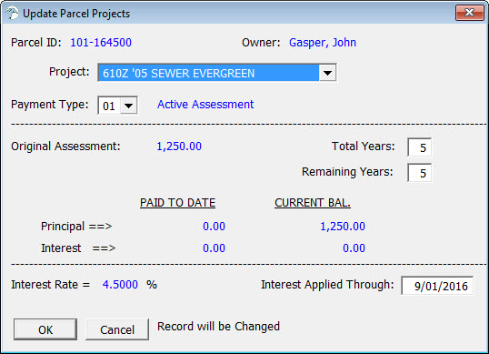Close the Update Parcel Projects dialog
This screenshot has width=489, height=354.
click(469, 13)
